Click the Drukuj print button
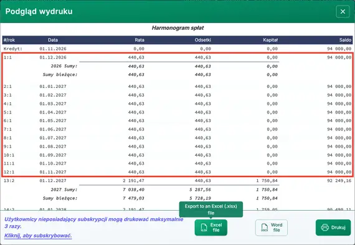 pyautogui.click(x=333, y=228)
